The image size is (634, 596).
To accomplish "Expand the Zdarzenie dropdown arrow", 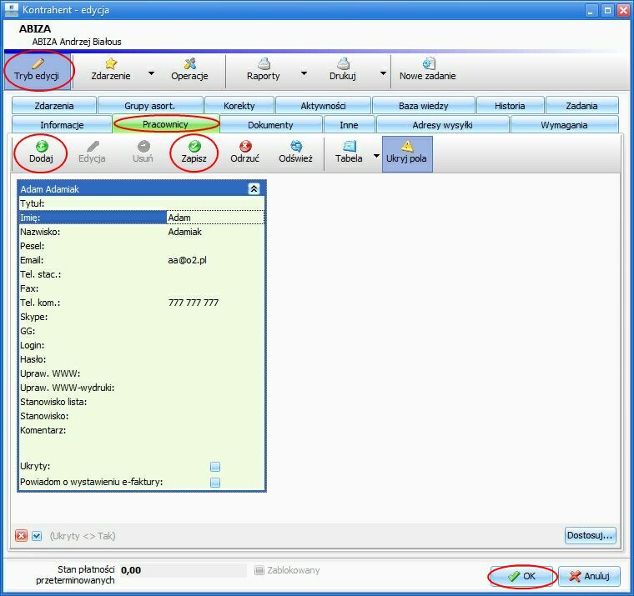I will click(151, 73).
